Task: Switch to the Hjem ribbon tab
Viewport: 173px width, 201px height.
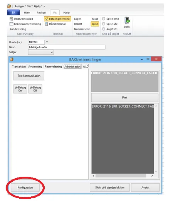Action: (x=27, y=13)
